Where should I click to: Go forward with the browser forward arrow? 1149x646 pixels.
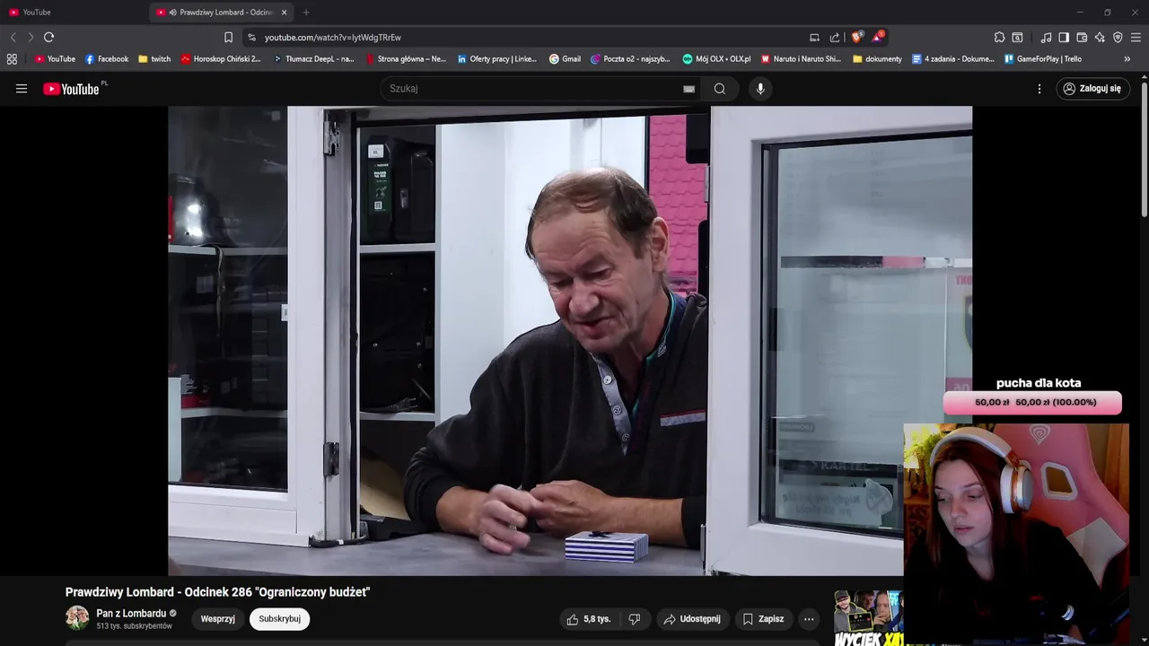pos(31,37)
